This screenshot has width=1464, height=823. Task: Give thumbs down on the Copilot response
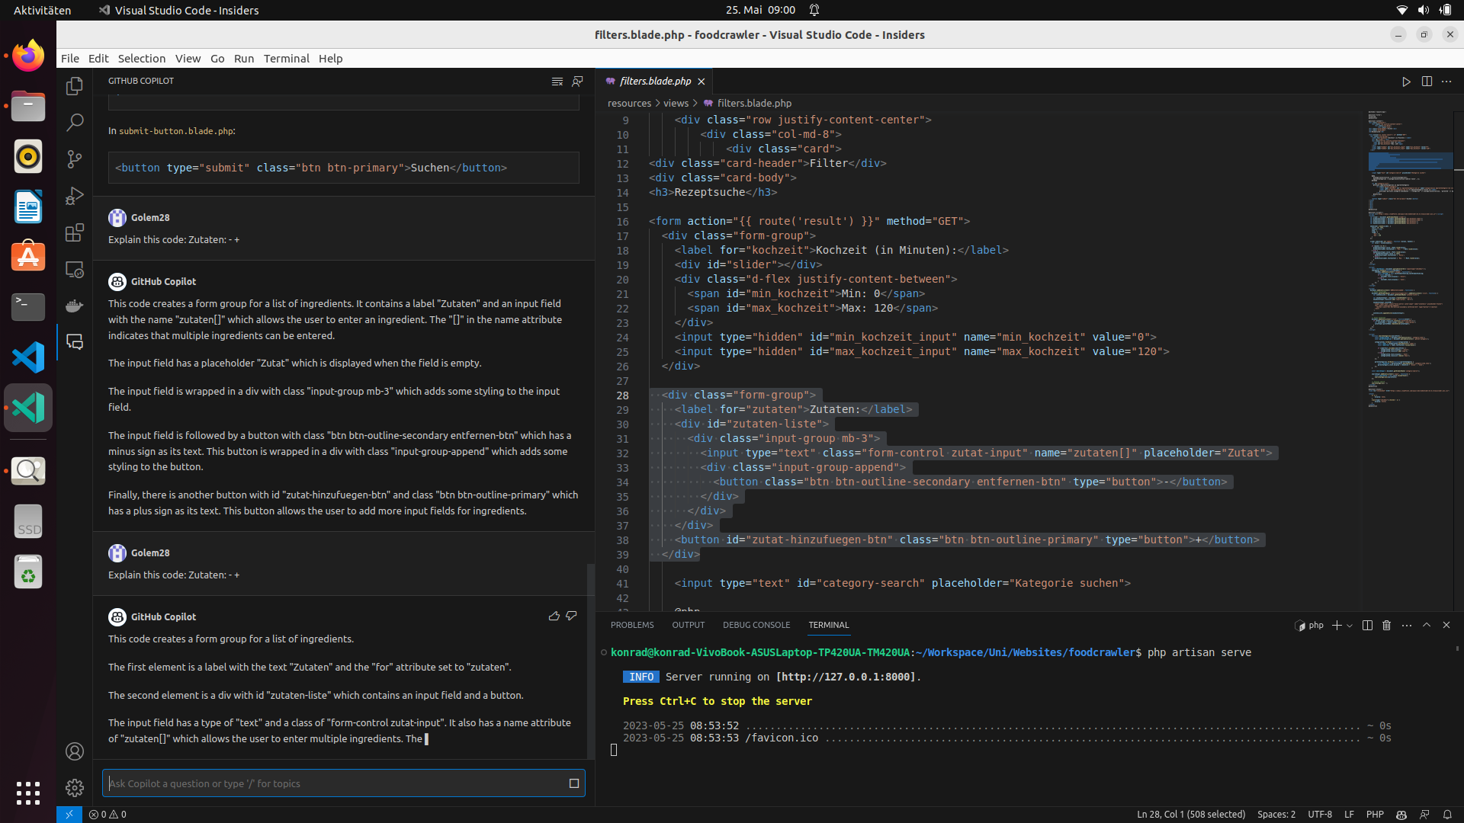[x=572, y=616]
